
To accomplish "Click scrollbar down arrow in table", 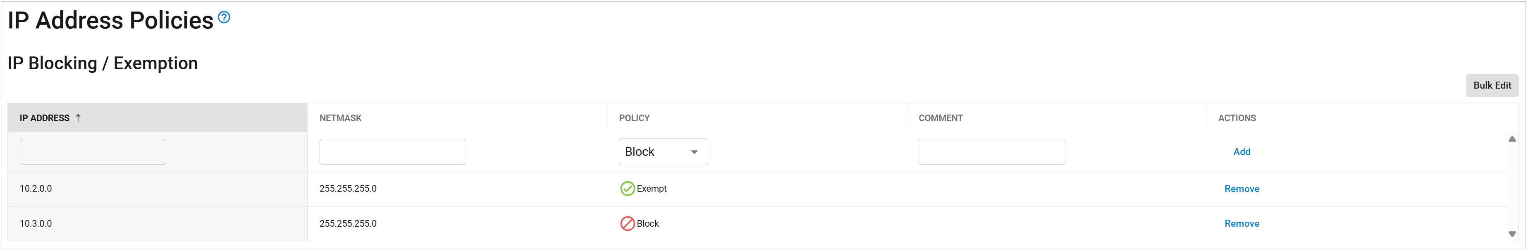I will tap(1512, 235).
